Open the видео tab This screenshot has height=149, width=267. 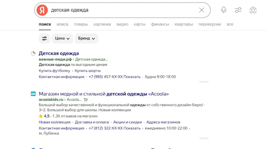(122, 24)
